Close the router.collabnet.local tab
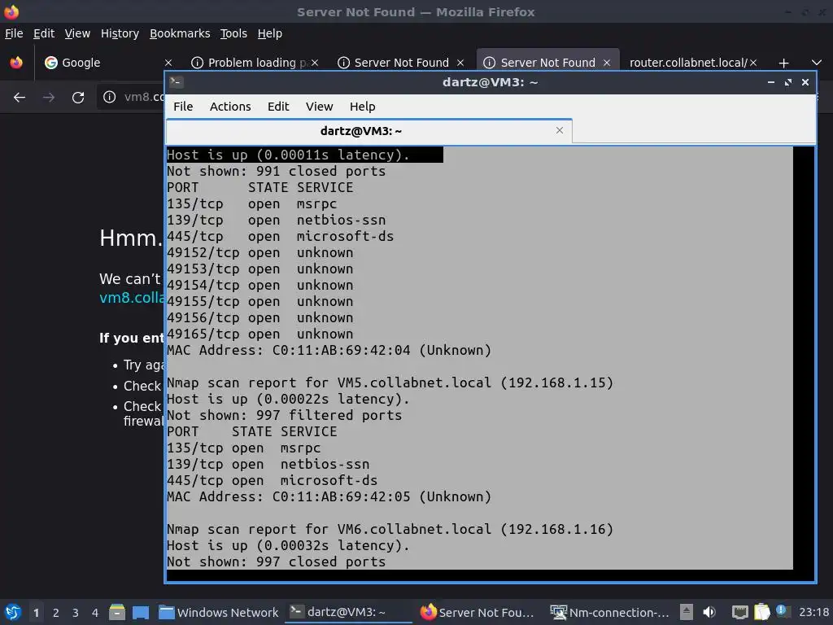 [753, 63]
